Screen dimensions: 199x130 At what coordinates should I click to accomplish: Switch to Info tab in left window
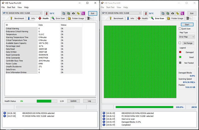(31, 18)
